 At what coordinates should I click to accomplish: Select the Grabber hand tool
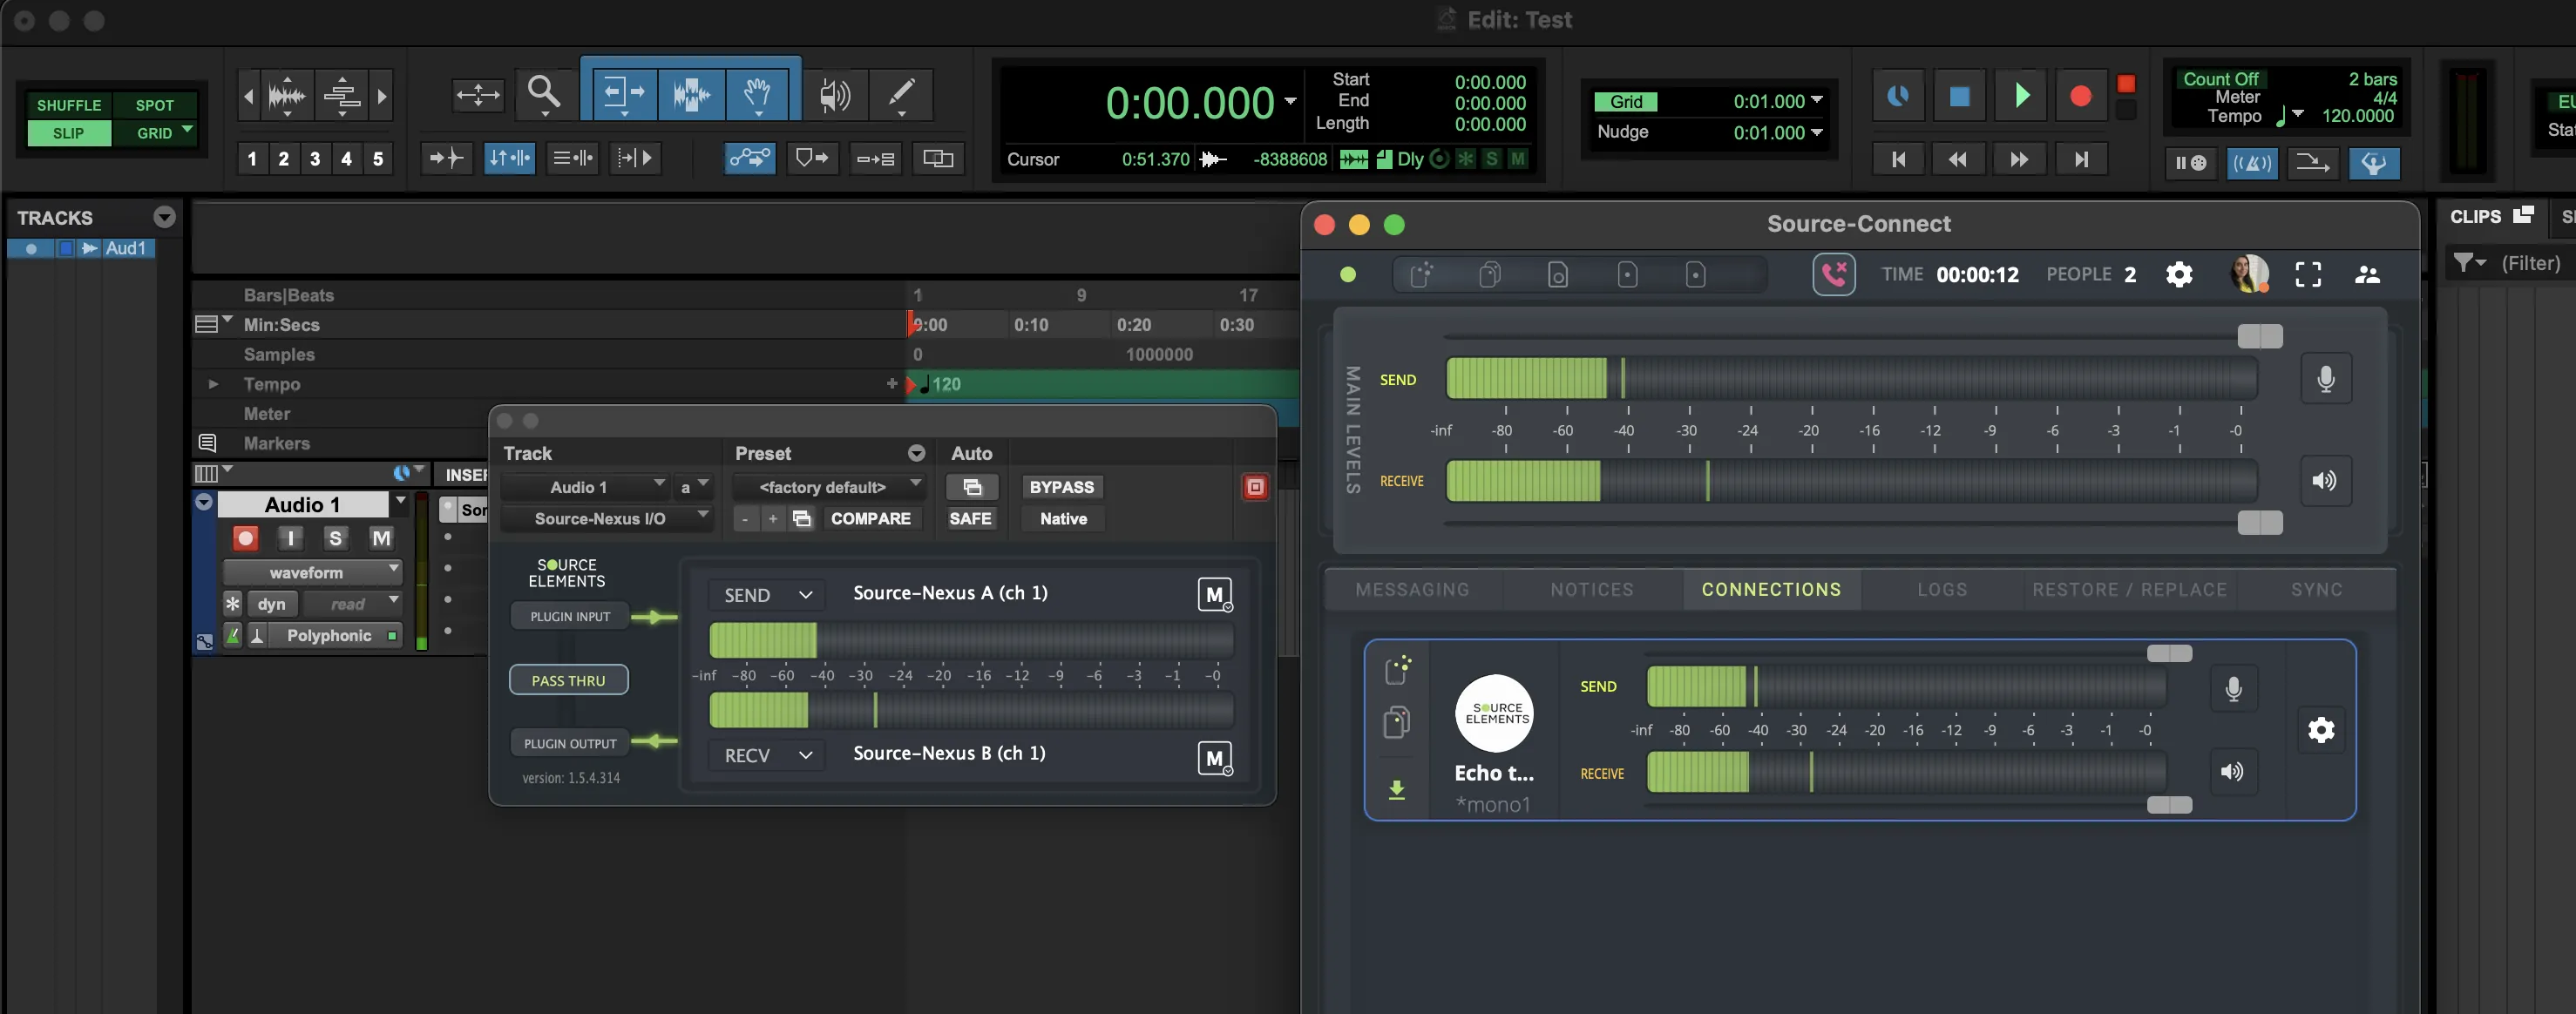click(759, 95)
